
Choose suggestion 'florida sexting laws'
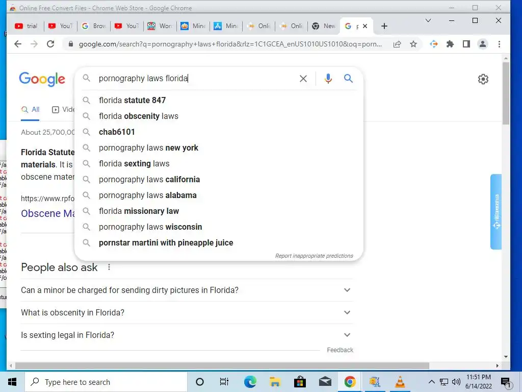[x=219, y=164]
